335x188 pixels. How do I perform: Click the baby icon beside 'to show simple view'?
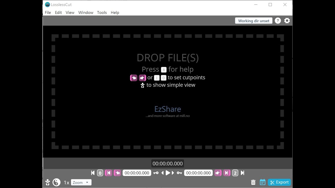coord(143,85)
